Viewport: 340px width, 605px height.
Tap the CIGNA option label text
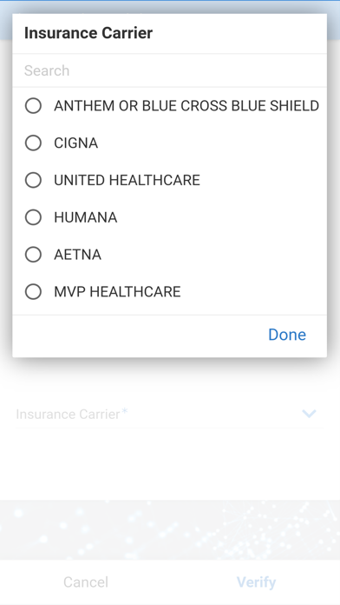[x=75, y=143]
